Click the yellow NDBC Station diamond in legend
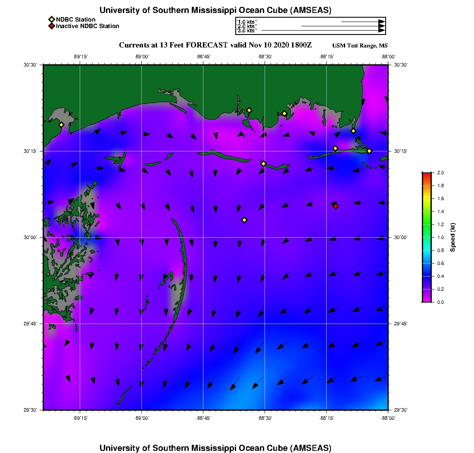This screenshot has height=453, width=474. [x=51, y=20]
